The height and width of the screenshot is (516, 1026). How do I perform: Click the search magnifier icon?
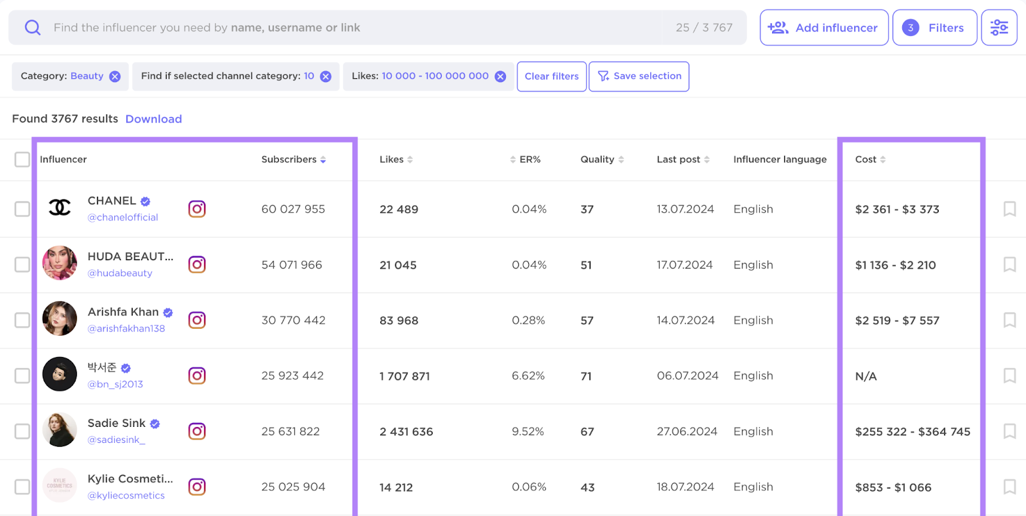[33, 28]
